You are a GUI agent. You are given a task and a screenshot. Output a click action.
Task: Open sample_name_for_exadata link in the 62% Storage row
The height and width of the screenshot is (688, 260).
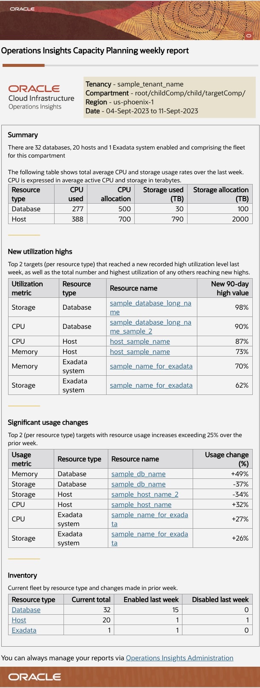click(x=151, y=385)
